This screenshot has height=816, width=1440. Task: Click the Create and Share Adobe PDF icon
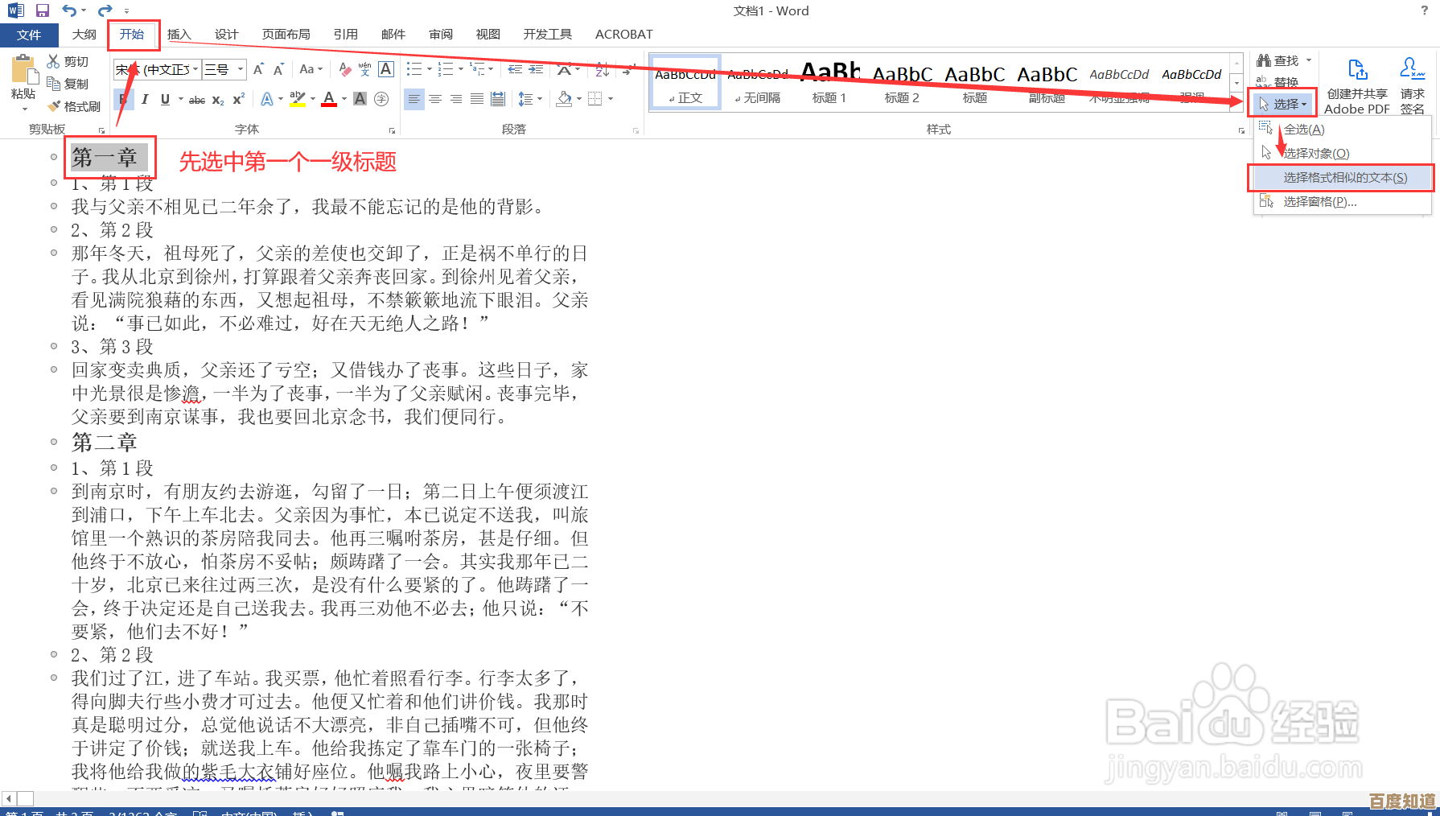tap(1357, 70)
